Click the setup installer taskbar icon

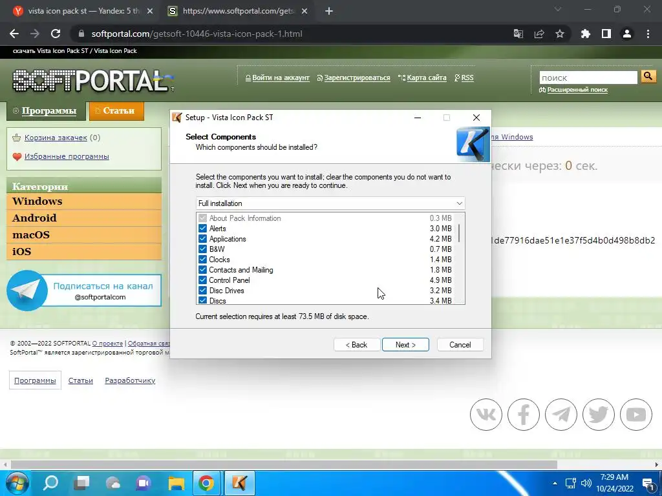pyautogui.click(x=239, y=483)
